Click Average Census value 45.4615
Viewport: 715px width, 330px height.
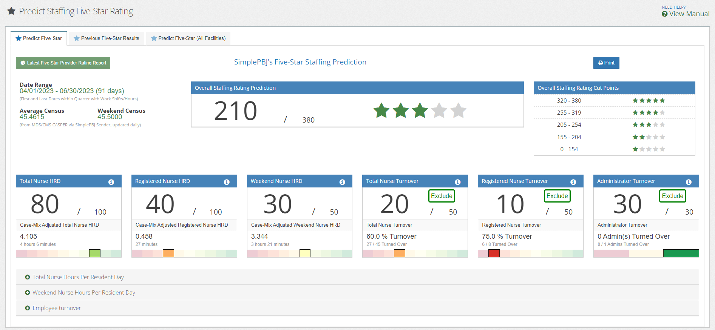32,117
